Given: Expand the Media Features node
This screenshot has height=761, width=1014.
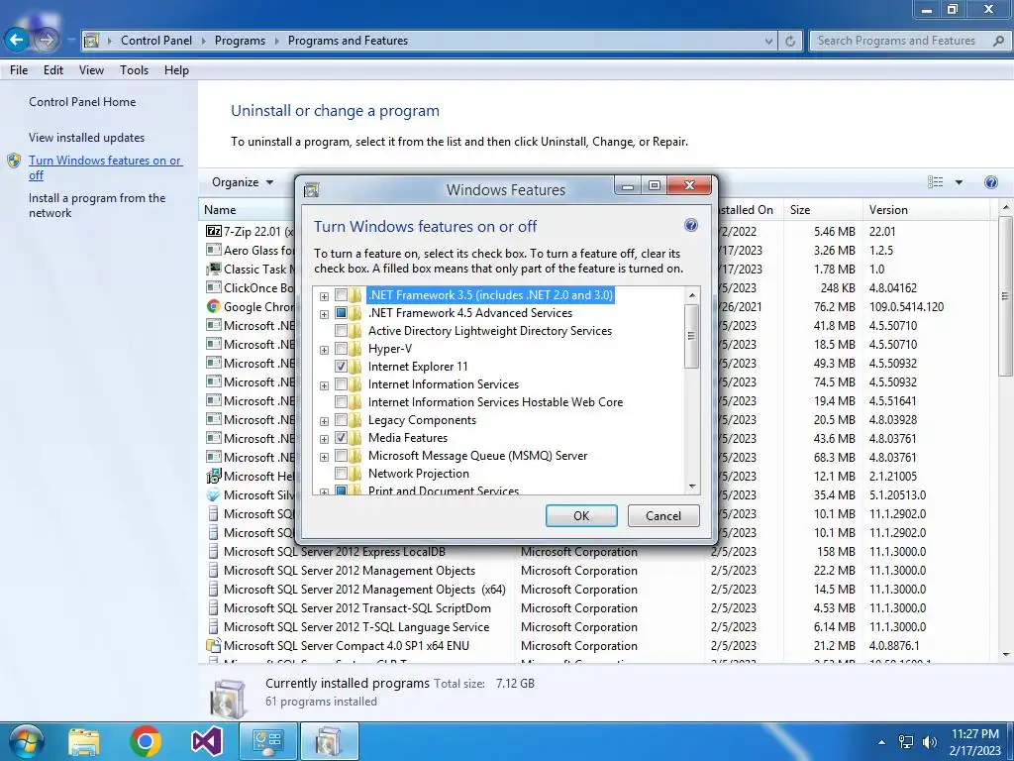Looking at the screenshot, I should (324, 439).
